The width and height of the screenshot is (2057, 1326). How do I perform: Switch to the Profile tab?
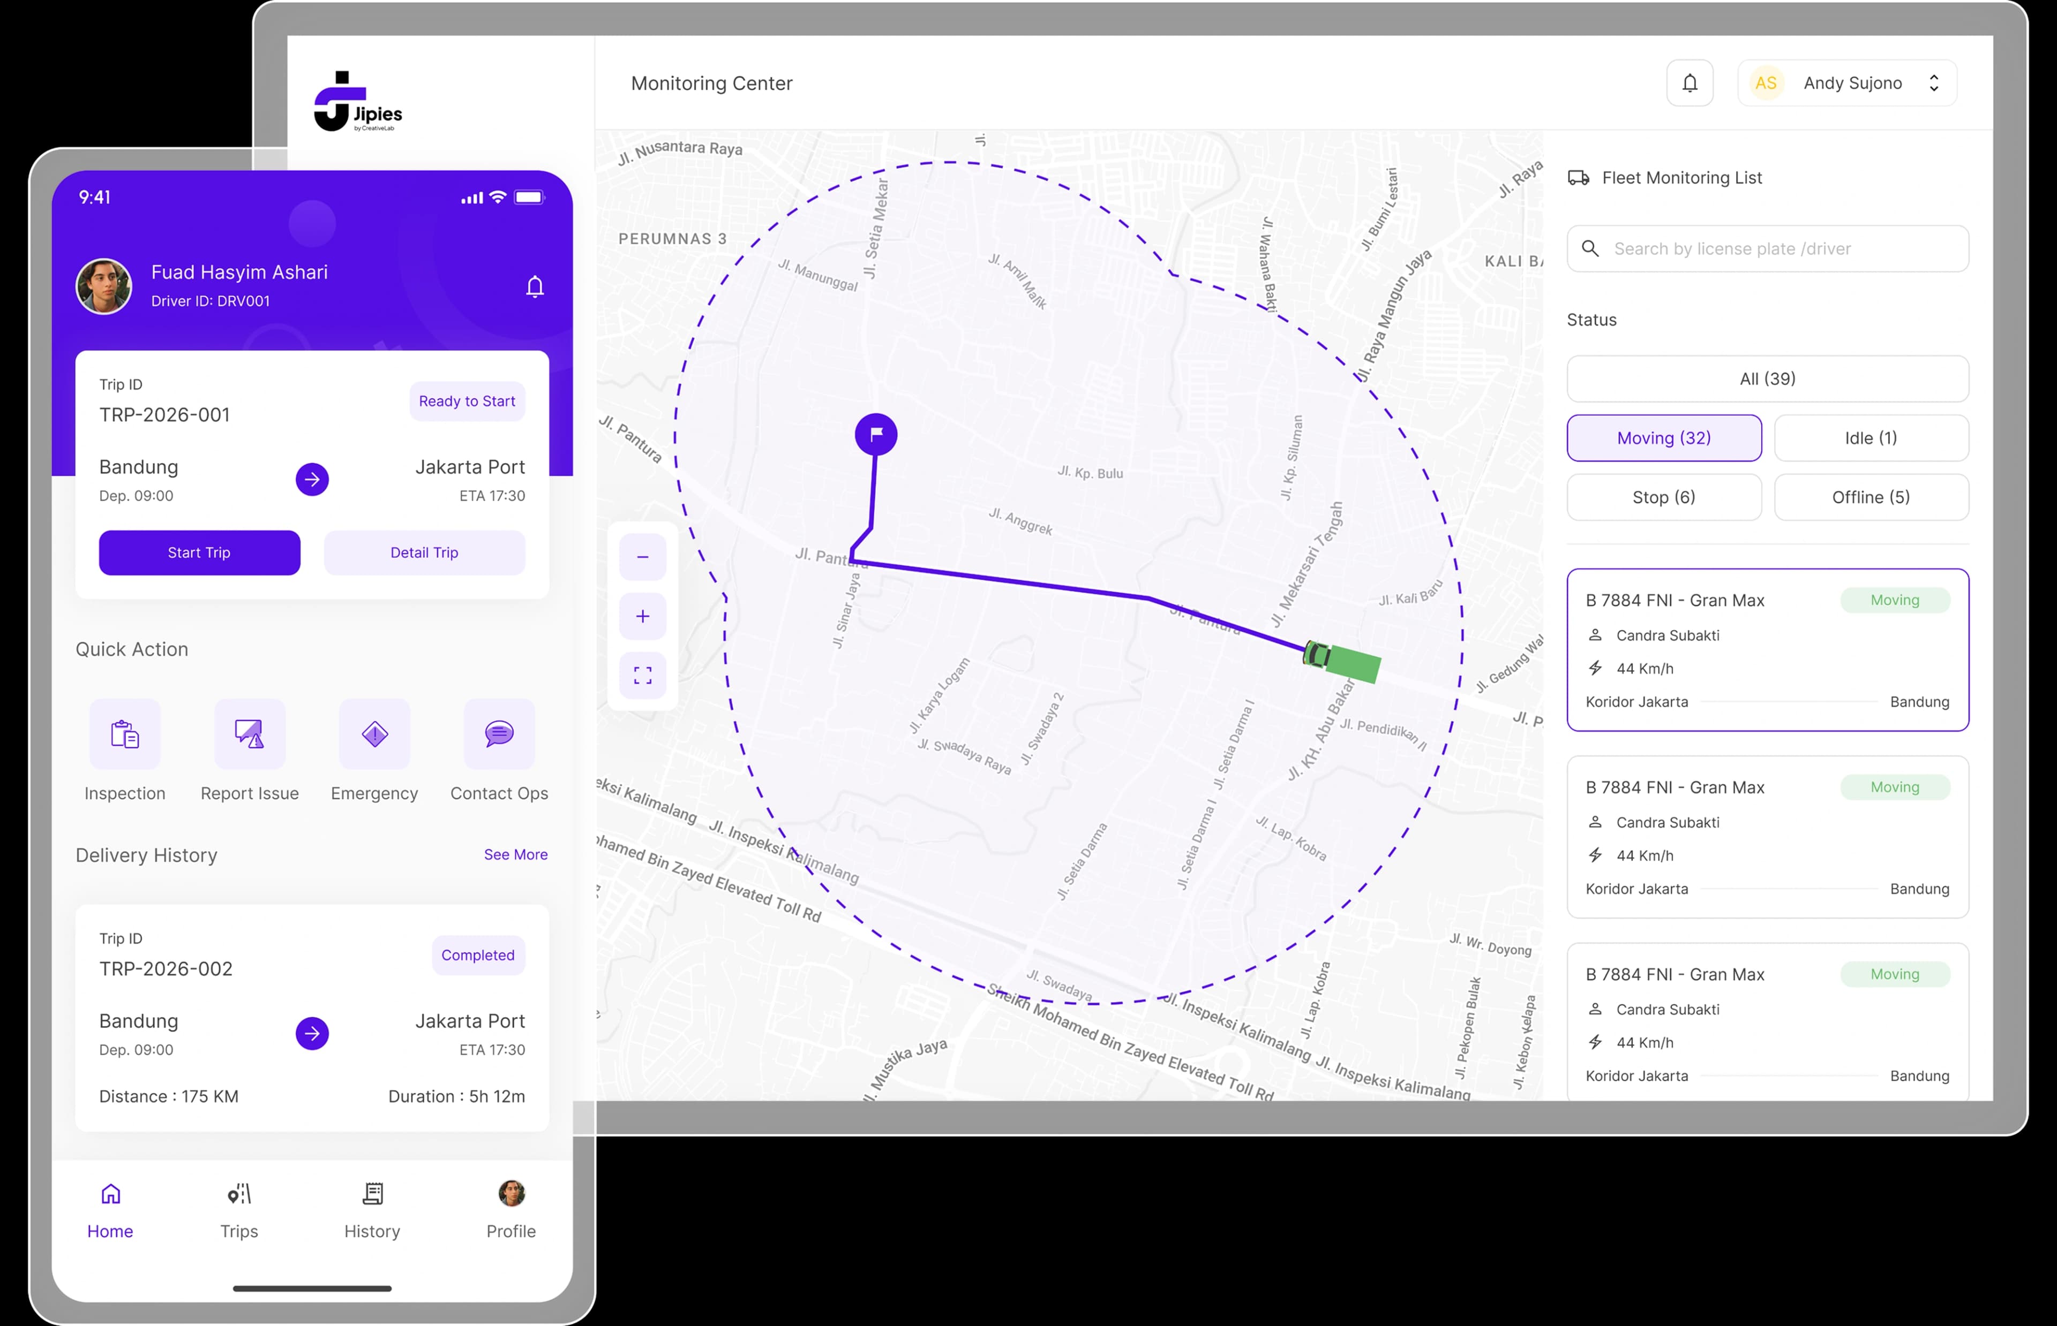(x=511, y=1211)
